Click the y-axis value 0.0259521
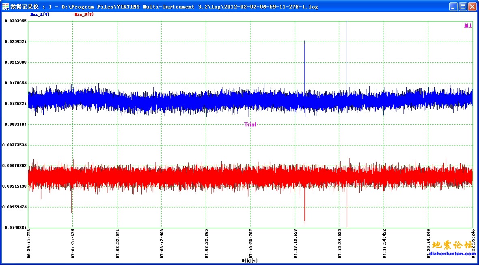479x265 pixels. [x=15, y=41]
